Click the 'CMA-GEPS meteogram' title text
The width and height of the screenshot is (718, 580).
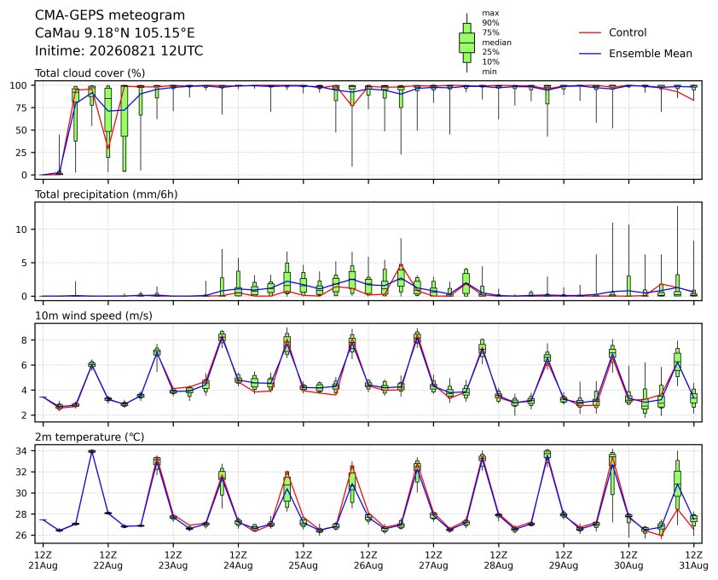click(x=110, y=15)
